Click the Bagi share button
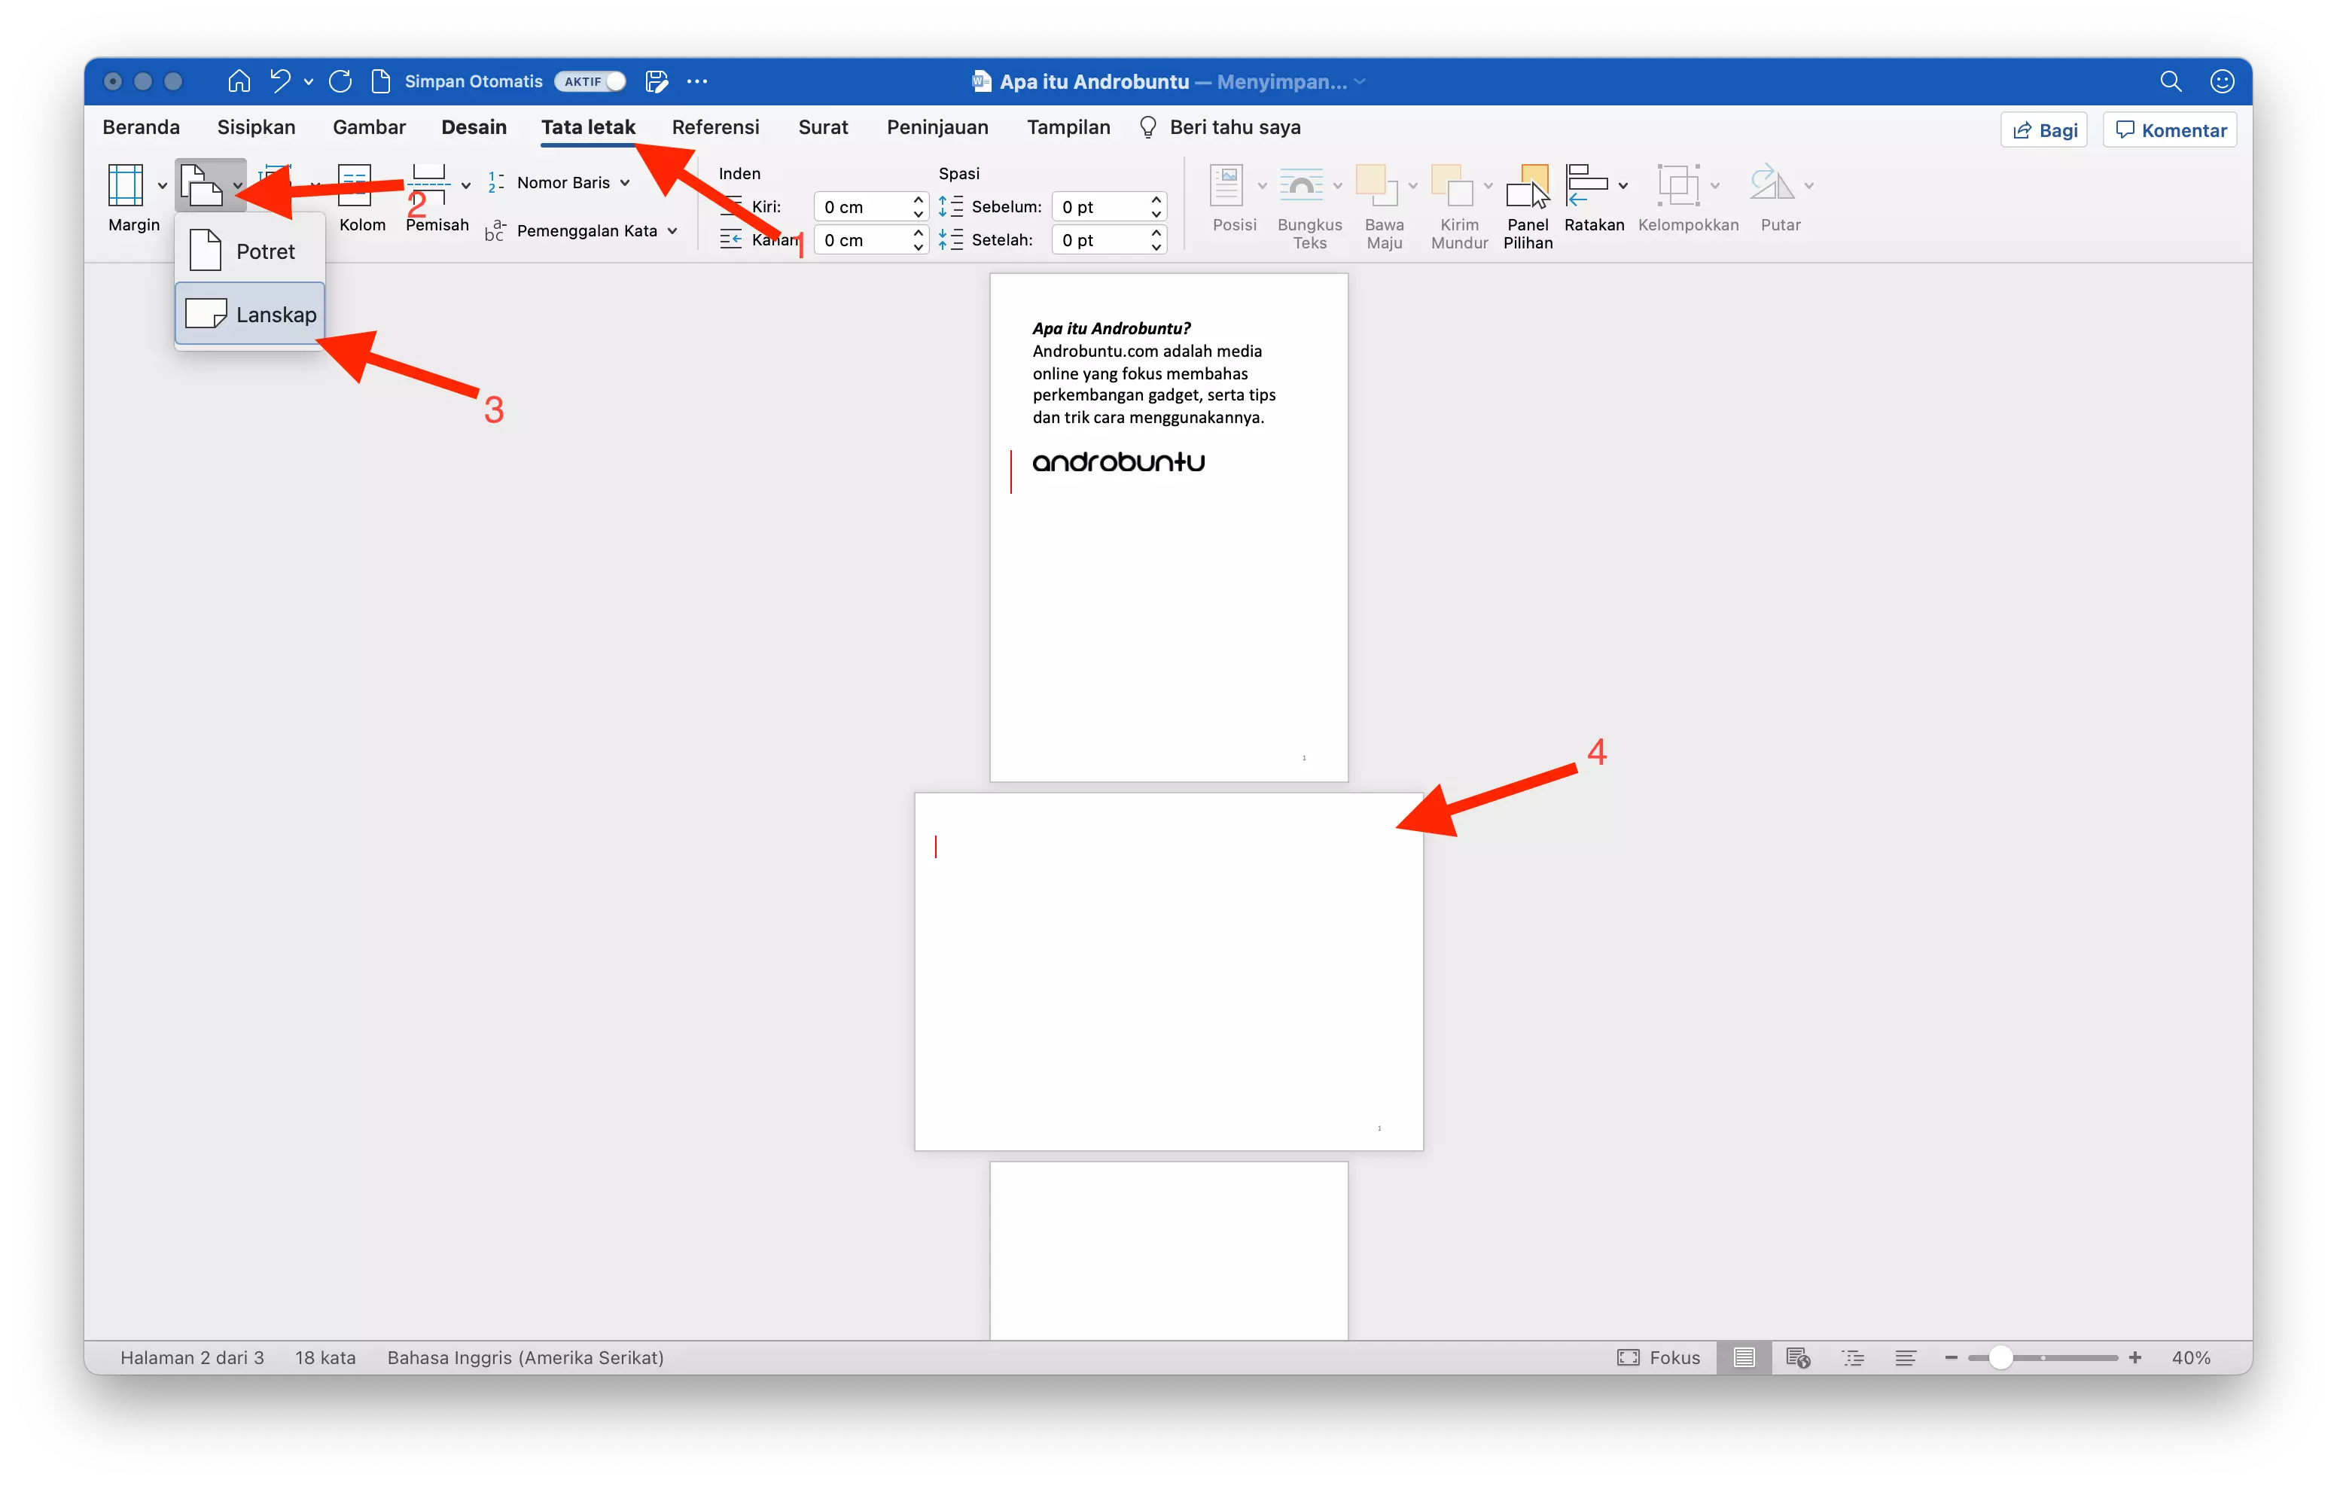 (2043, 129)
